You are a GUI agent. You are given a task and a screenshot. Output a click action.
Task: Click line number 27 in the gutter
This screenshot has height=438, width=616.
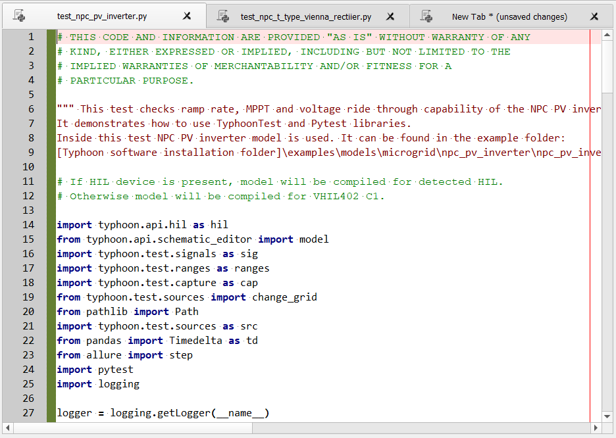28,413
